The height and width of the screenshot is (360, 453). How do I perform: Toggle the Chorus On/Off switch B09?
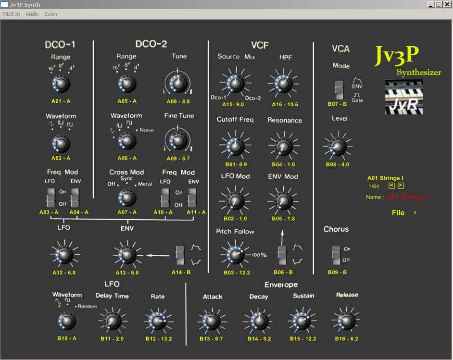click(x=336, y=255)
